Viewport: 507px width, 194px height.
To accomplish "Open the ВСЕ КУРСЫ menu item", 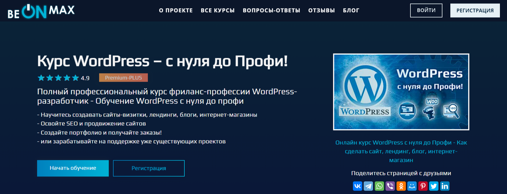I will [218, 11].
